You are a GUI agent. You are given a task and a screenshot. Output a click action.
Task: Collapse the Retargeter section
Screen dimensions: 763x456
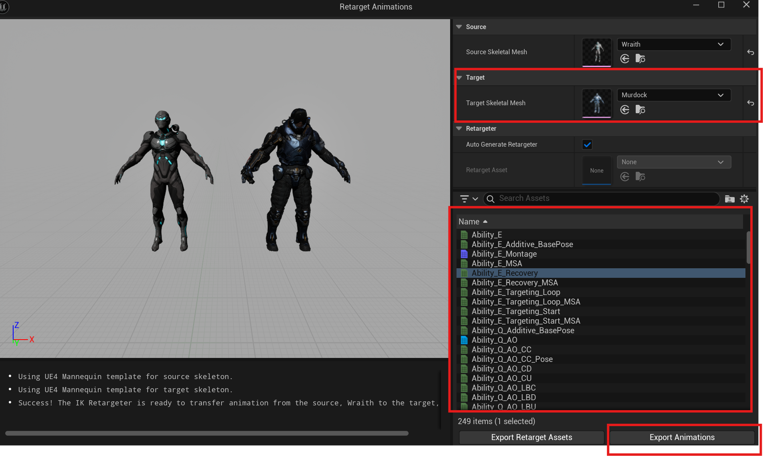tap(459, 128)
